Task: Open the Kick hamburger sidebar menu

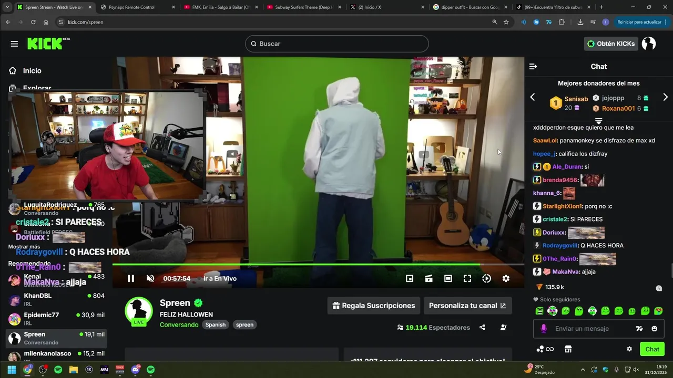Action: click(x=14, y=44)
